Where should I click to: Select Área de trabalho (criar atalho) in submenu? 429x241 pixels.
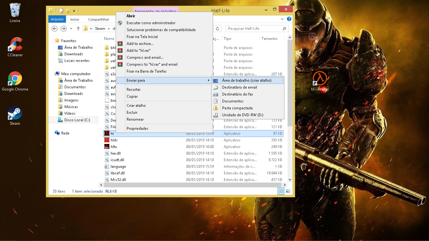(248, 80)
